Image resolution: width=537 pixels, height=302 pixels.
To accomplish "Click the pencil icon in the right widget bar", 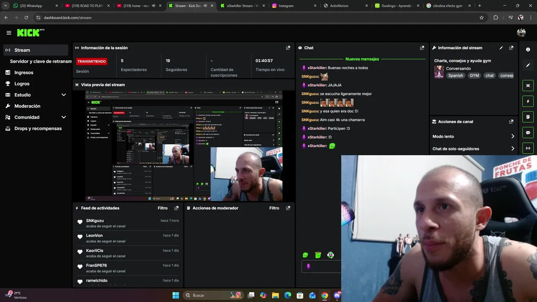I will click(x=528, y=65).
